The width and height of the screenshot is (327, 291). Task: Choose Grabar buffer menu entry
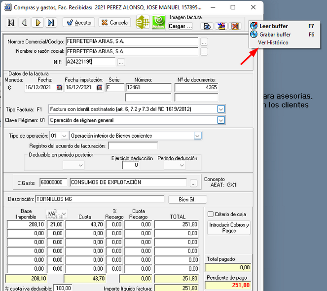(275, 35)
